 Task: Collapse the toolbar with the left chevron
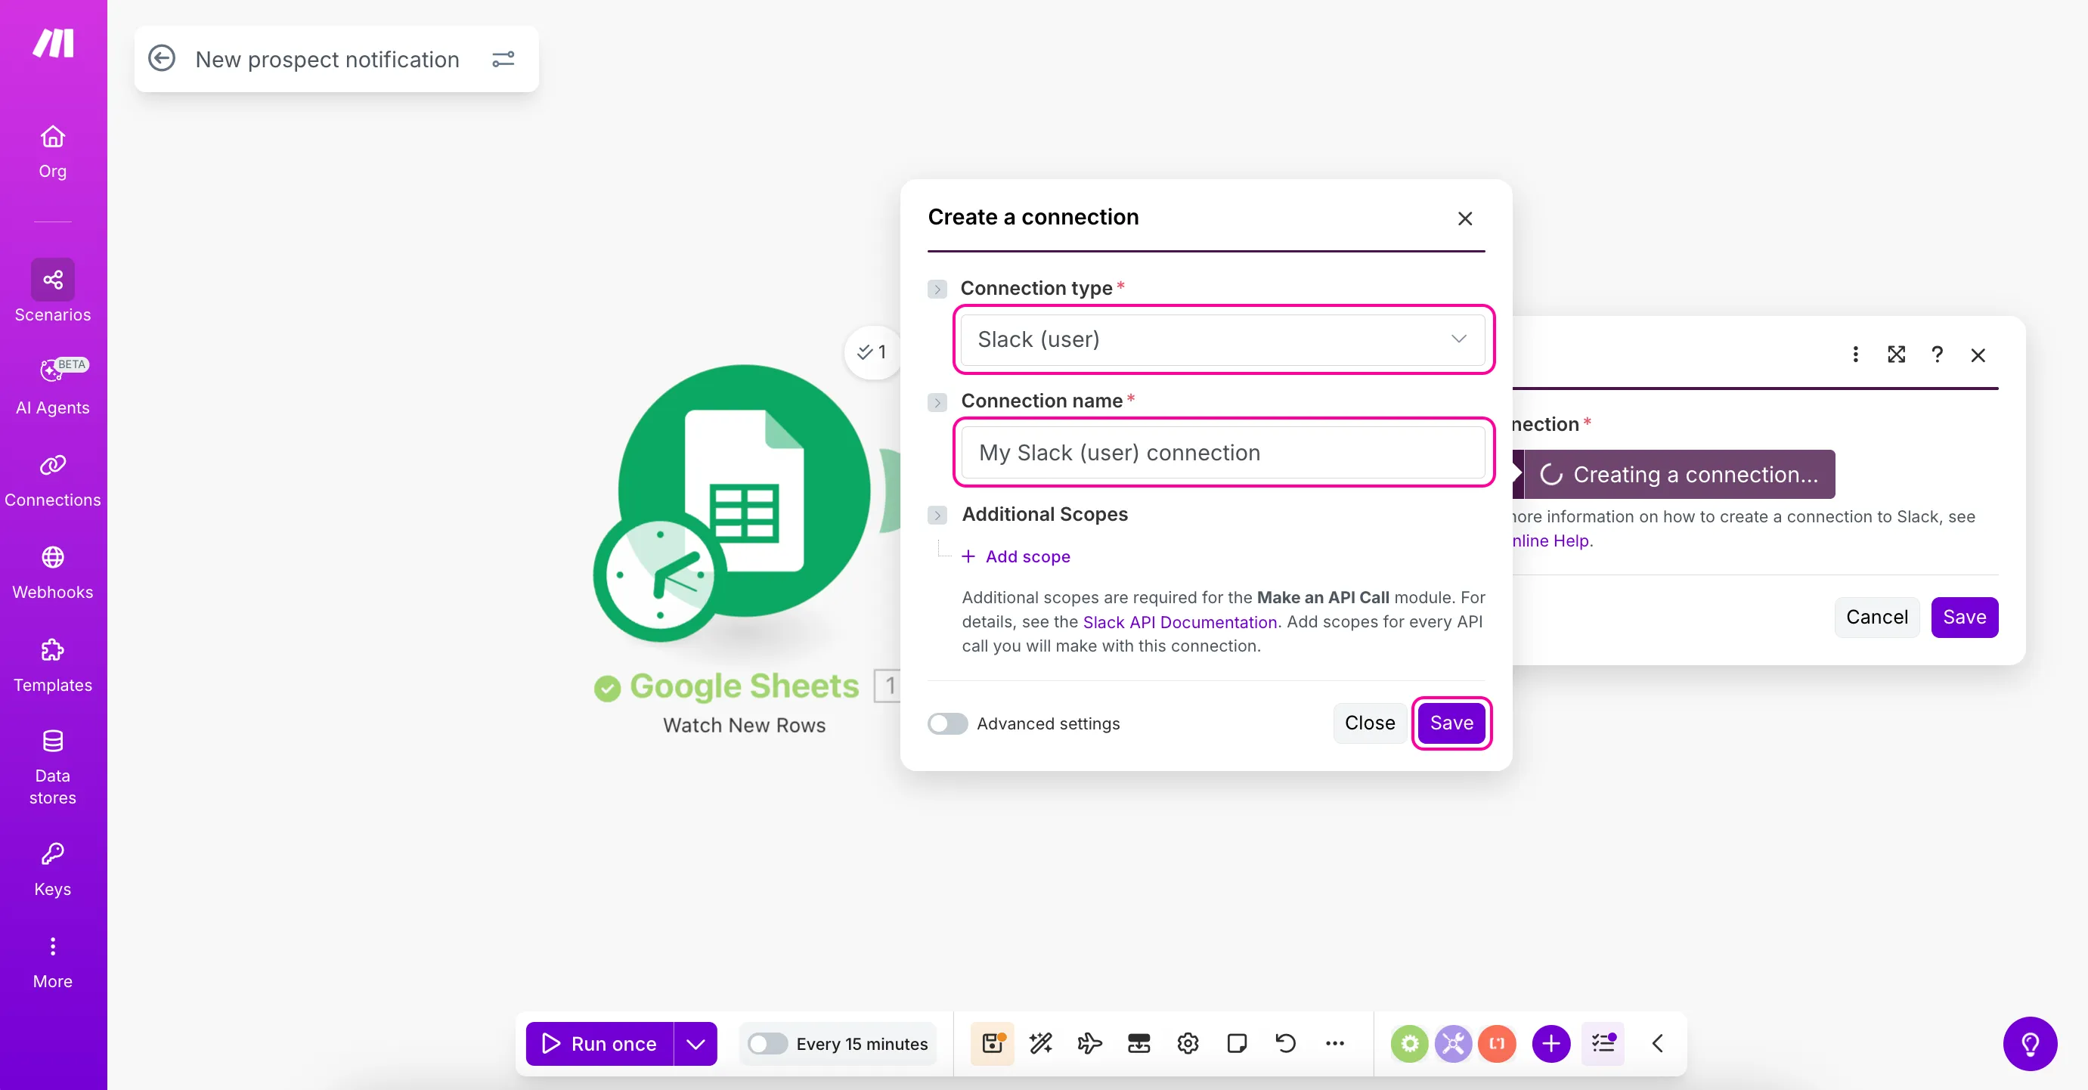(1658, 1044)
